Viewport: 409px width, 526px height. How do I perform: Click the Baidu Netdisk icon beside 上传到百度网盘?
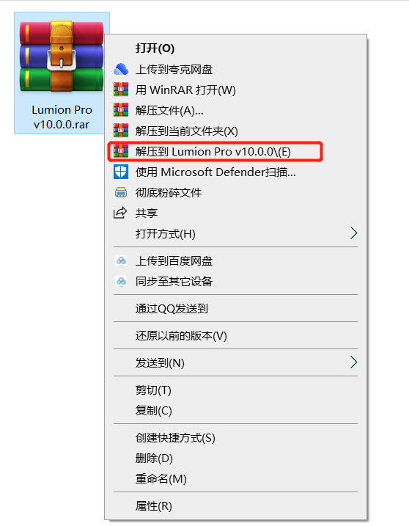click(121, 260)
